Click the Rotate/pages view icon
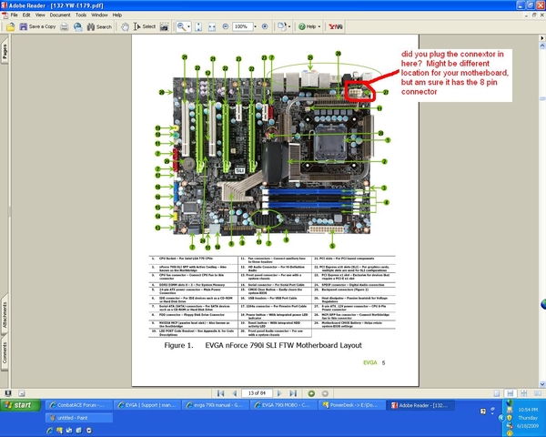 click(281, 26)
